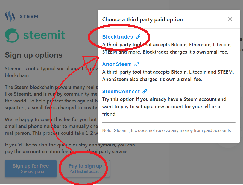
Task: Click the chain-link icon beside AnonSteem
Action: point(137,64)
